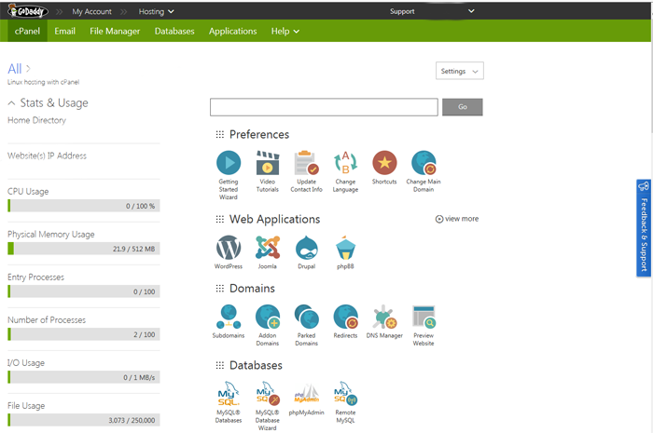653x433 pixels.
Task: Open the Settings dropdown
Action: 460,71
